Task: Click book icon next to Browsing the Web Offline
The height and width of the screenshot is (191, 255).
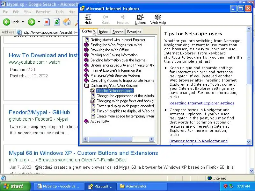Action: (86, 50)
